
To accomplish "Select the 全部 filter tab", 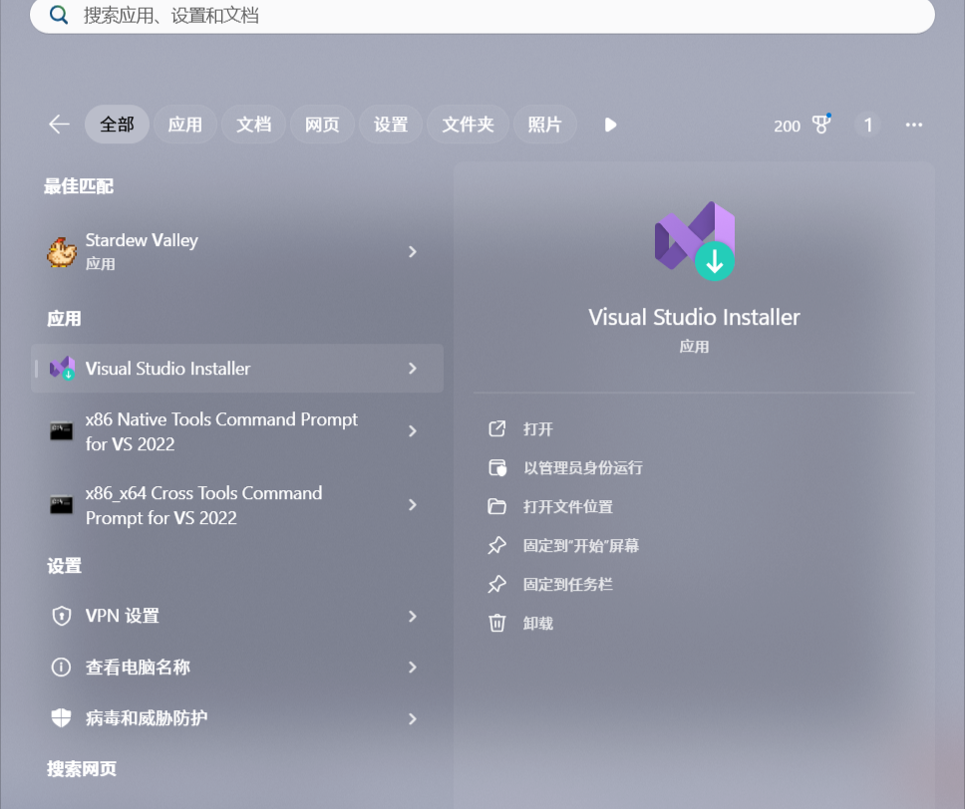I will tap(117, 125).
